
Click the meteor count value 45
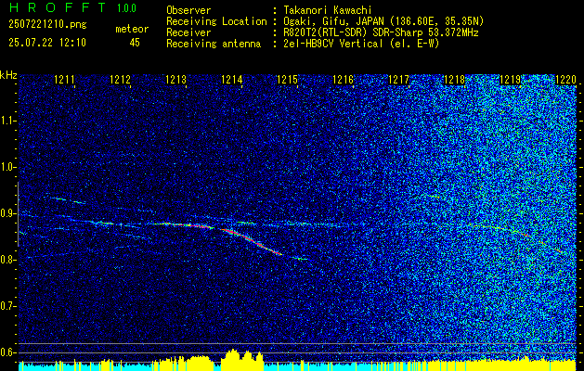click(x=135, y=43)
